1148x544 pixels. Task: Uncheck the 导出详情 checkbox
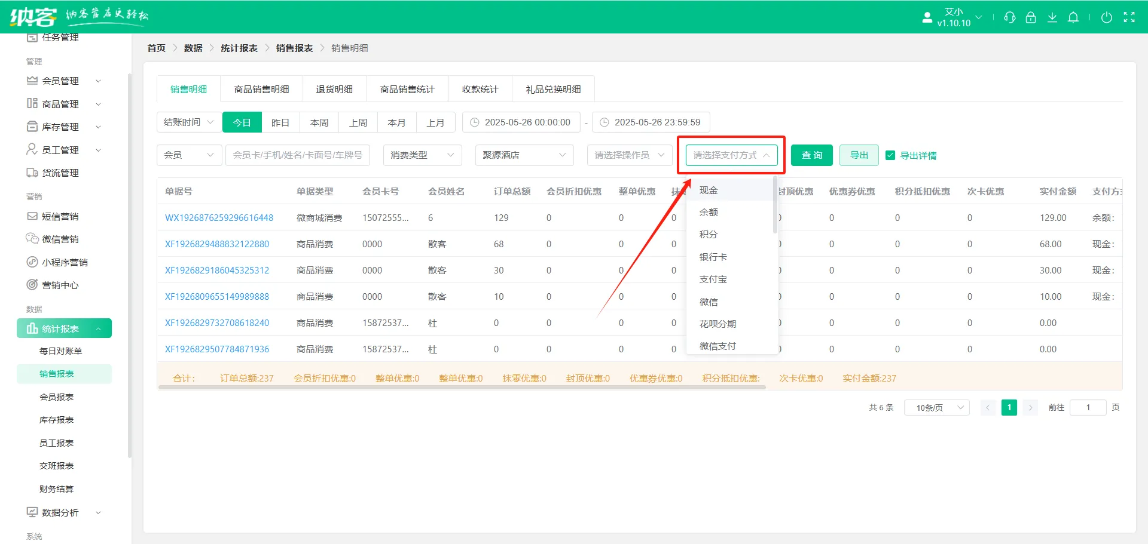click(890, 155)
